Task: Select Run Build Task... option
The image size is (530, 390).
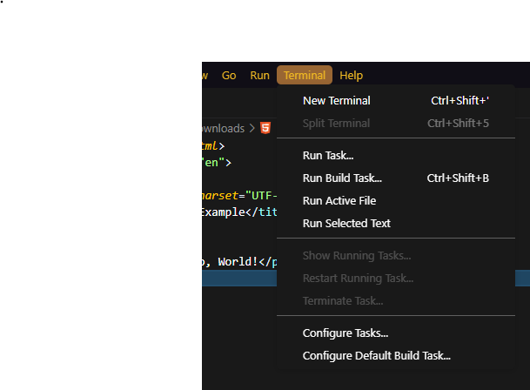Action: tap(342, 178)
